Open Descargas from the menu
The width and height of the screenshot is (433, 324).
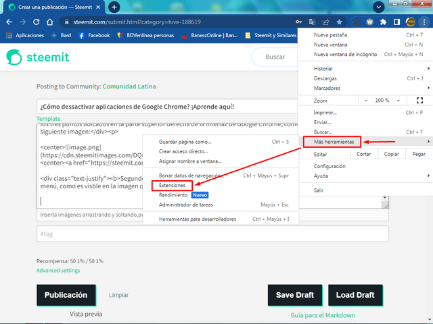(x=365, y=78)
